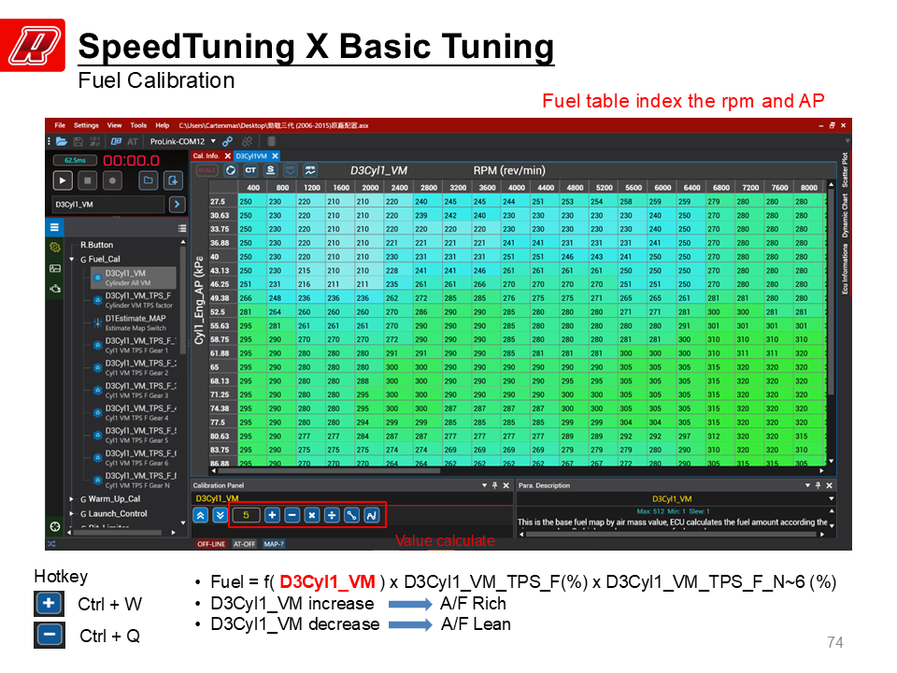897x673 pixels.
Task: Open the Tools menu
Action: tap(138, 125)
